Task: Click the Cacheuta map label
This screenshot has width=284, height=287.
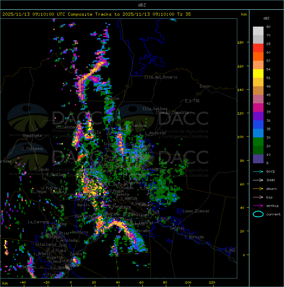Action: point(58,192)
